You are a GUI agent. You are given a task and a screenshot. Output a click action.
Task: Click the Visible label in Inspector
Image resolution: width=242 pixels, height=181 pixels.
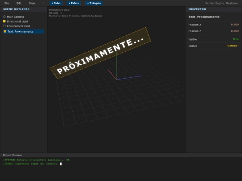pyautogui.click(x=193, y=39)
